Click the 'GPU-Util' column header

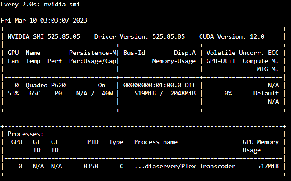pyautogui.click(x=221, y=61)
